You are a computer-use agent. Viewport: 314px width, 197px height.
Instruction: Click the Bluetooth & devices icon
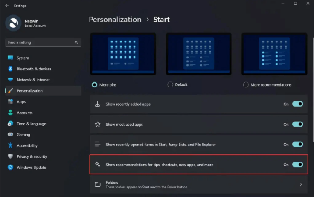[x=10, y=69]
